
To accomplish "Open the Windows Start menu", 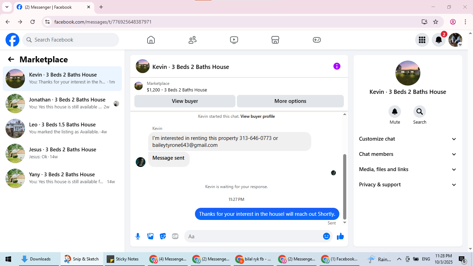I will point(8,259).
